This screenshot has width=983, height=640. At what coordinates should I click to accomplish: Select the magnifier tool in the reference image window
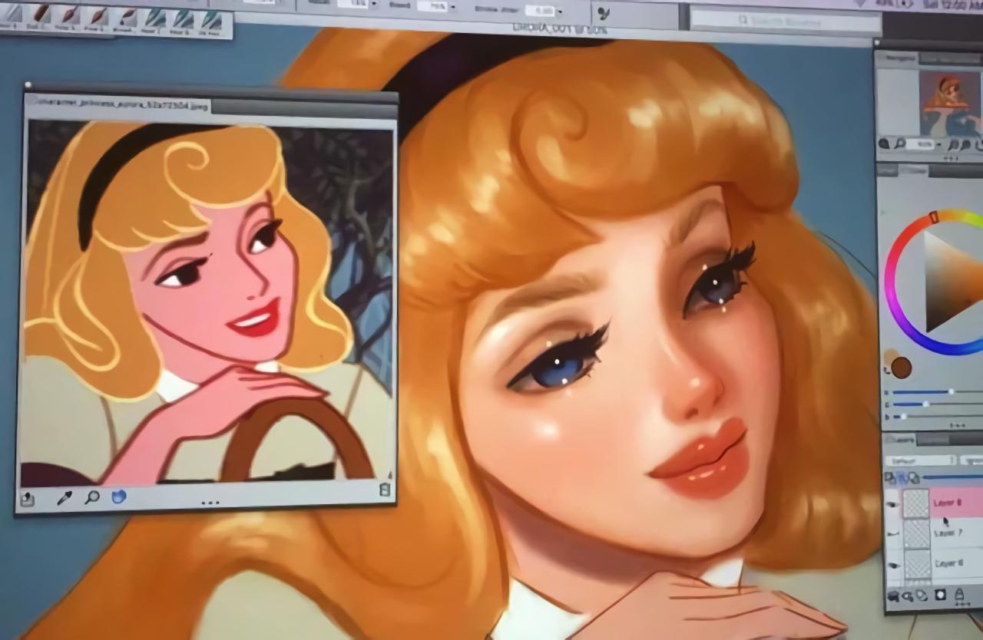click(x=92, y=497)
